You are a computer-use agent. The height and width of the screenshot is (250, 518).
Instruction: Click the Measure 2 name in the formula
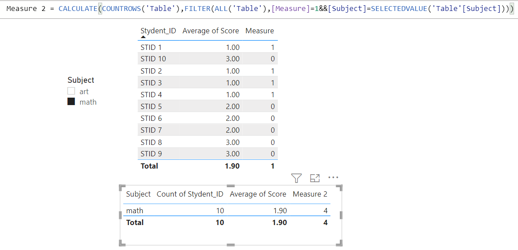(x=26, y=9)
